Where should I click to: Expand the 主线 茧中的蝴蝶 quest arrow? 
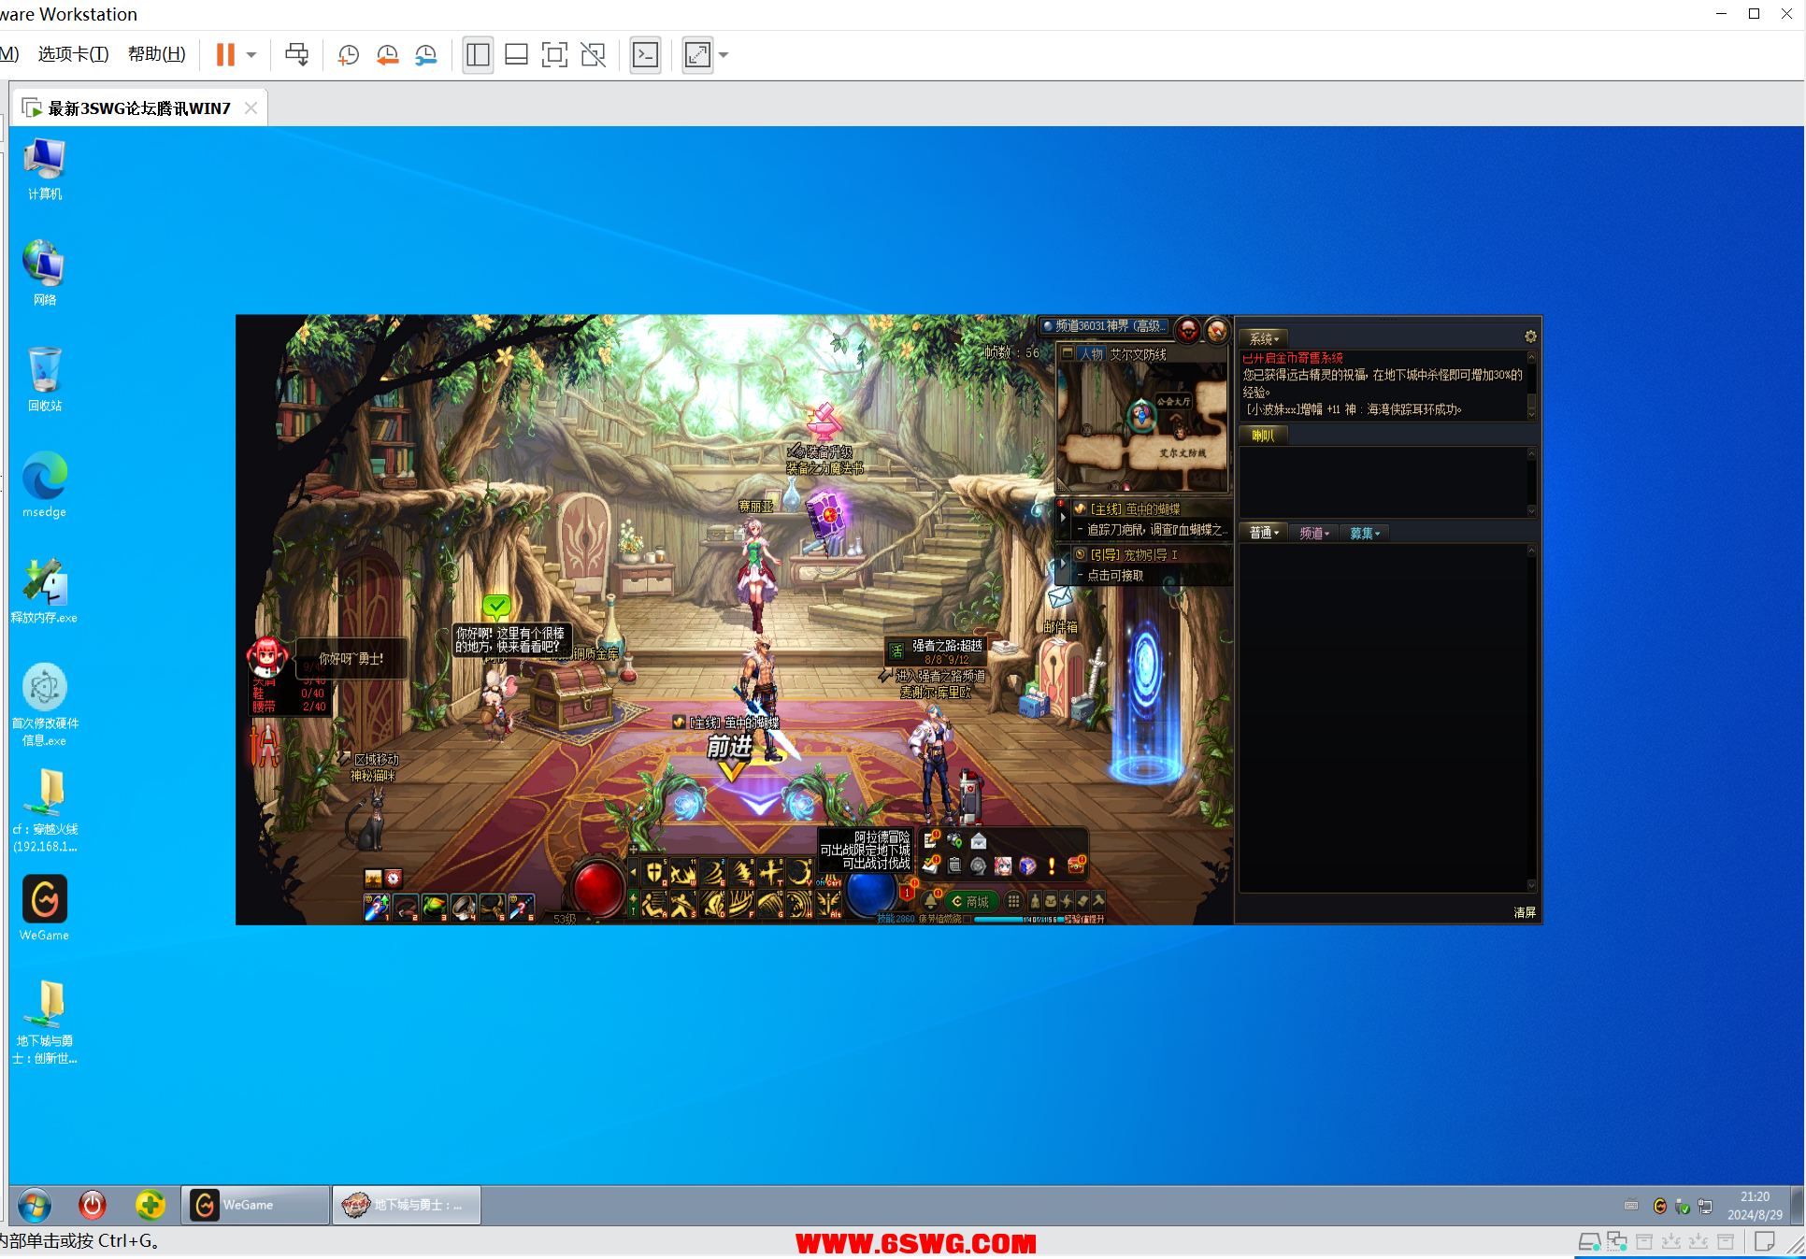(x=1063, y=516)
